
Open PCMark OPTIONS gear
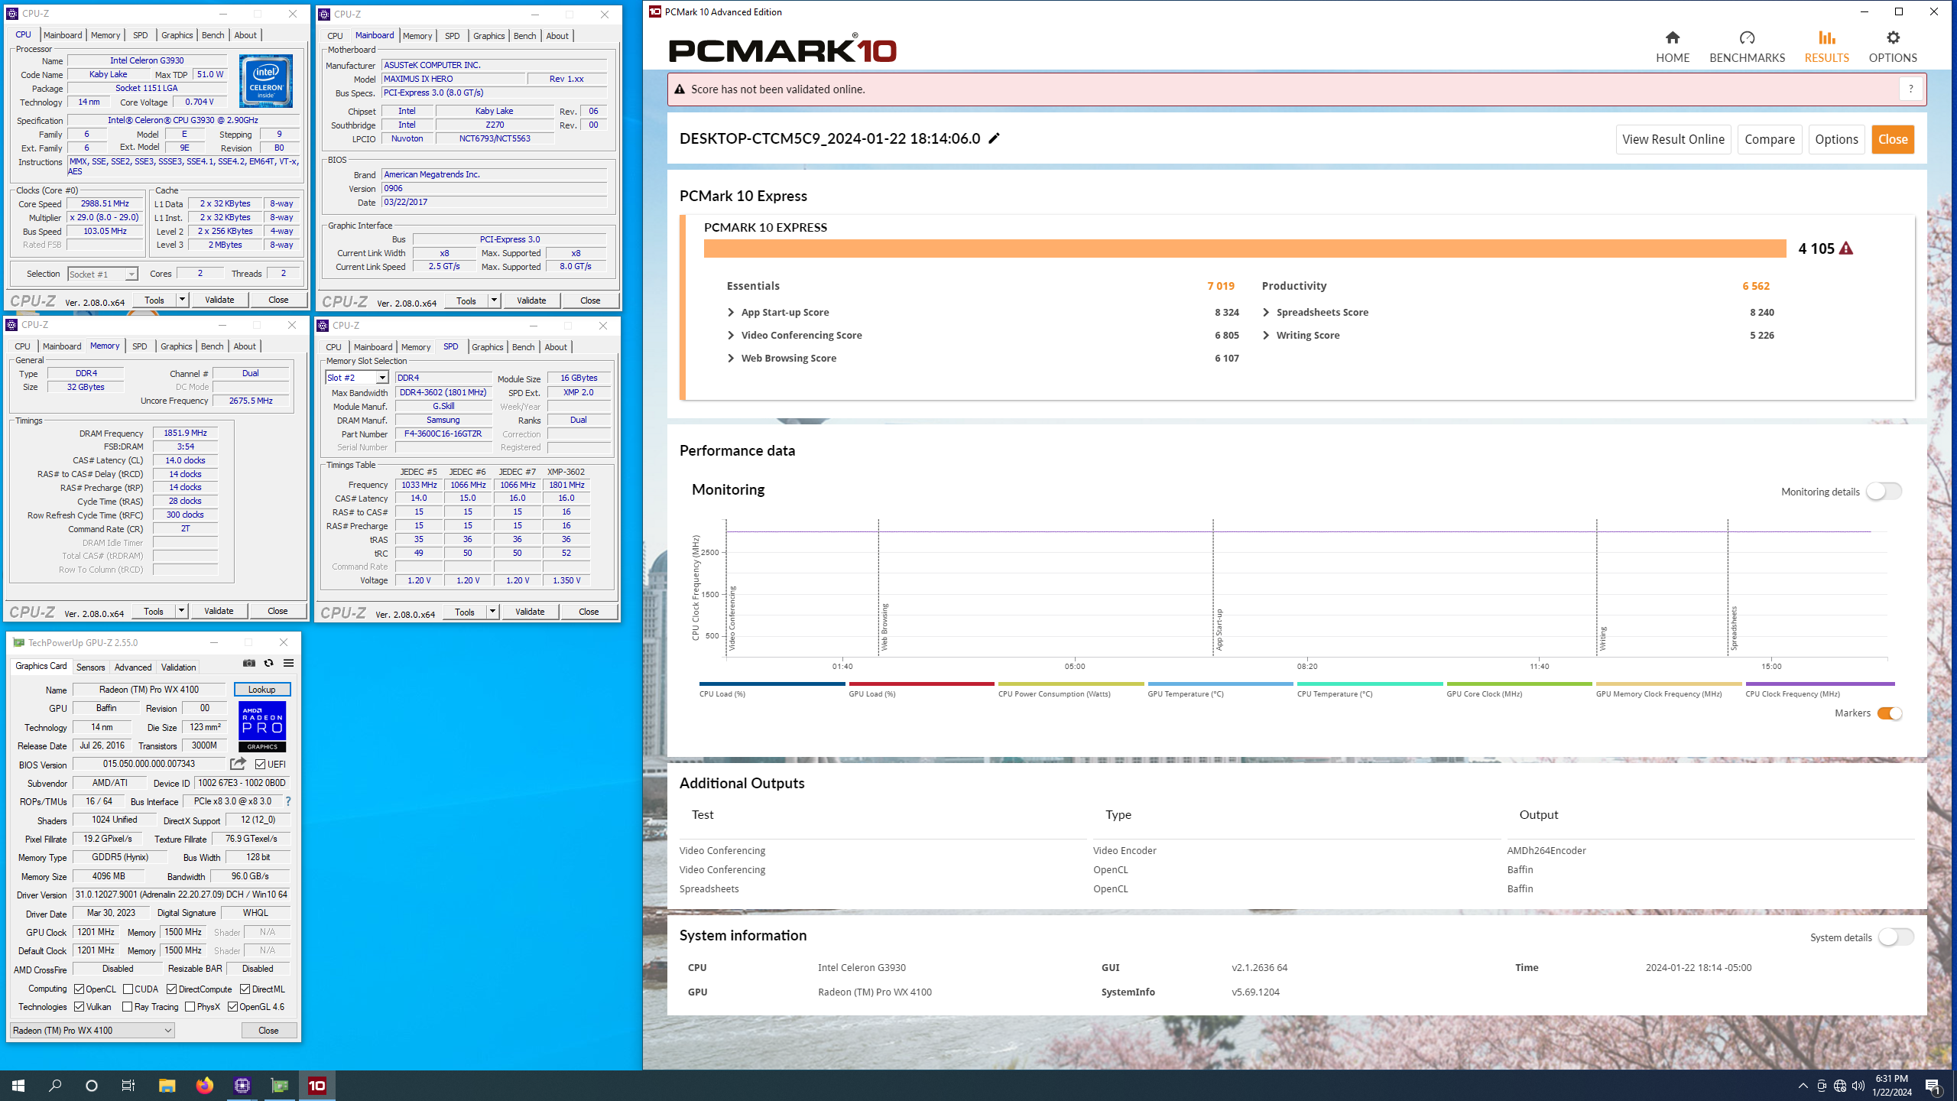coord(1892,47)
